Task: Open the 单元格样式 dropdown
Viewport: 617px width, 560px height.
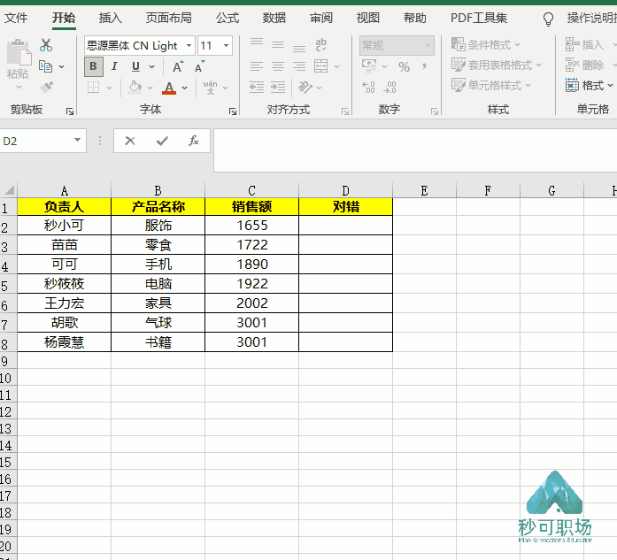Action: 491,85
